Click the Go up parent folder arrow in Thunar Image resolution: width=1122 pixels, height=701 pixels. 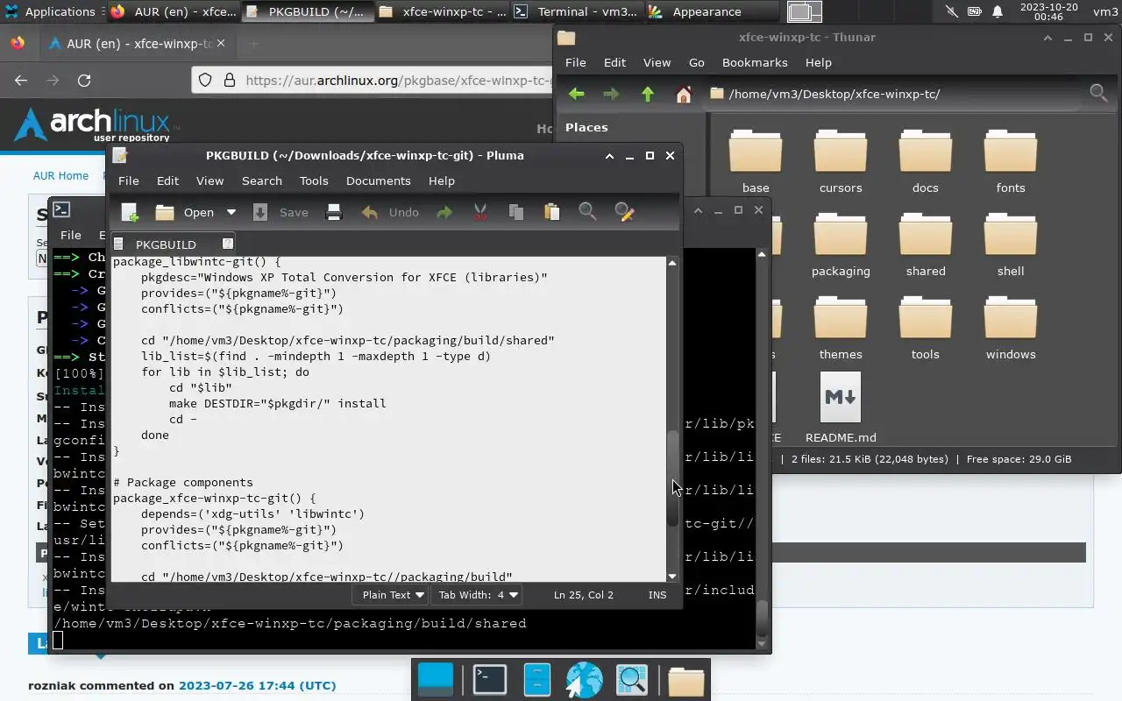click(x=648, y=94)
